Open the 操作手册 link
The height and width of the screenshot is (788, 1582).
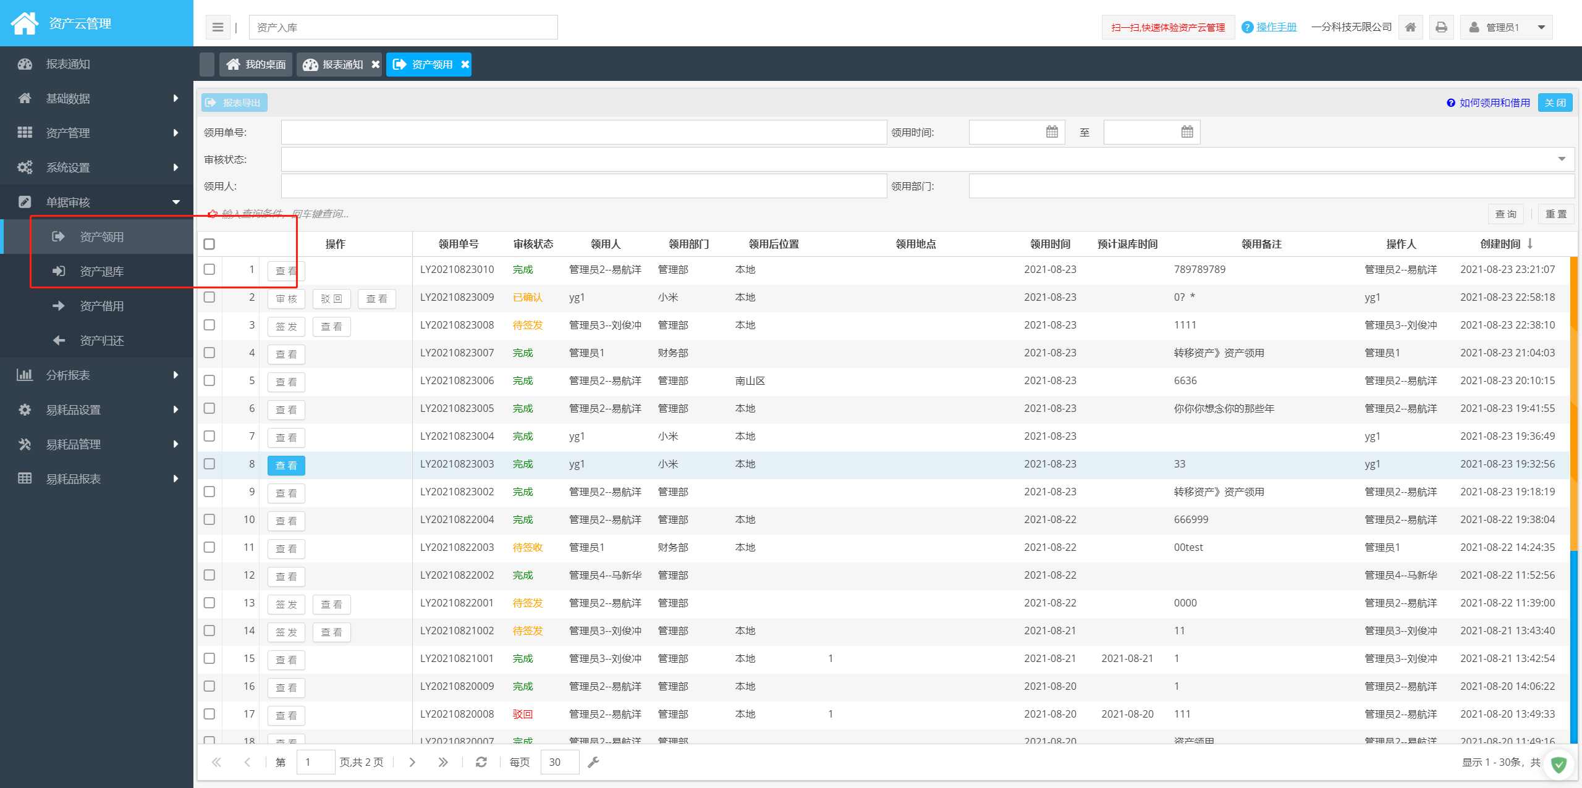click(1277, 27)
